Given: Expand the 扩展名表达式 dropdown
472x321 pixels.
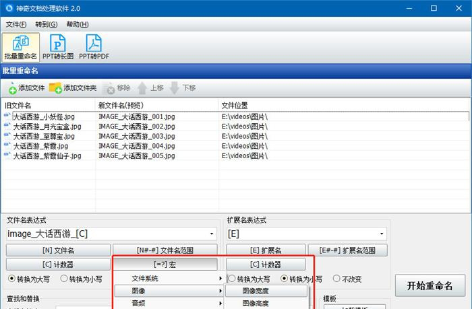Looking at the screenshot, I should tap(383, 234).
